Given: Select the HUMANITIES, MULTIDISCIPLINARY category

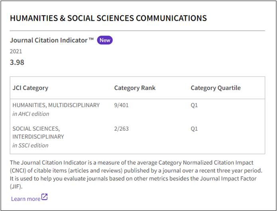Looking at the screenshot, I should [x=56, y=105].
